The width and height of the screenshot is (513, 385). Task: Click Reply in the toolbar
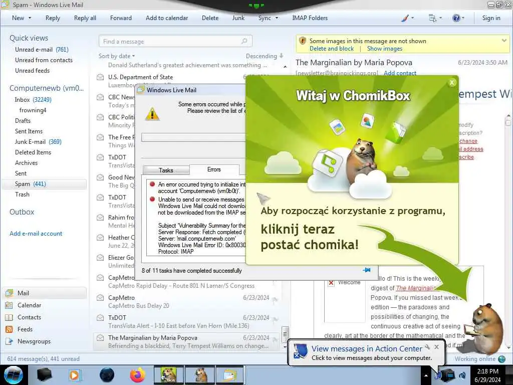53,18
